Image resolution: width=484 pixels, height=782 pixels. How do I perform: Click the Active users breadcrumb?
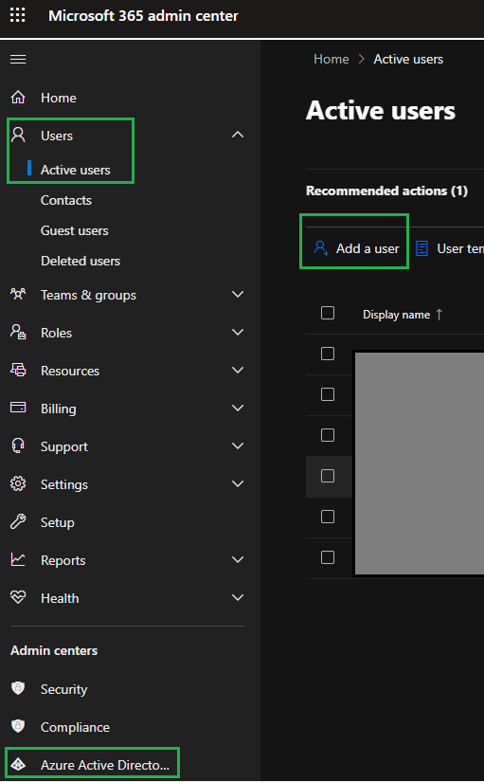click(x=408, y=60)
